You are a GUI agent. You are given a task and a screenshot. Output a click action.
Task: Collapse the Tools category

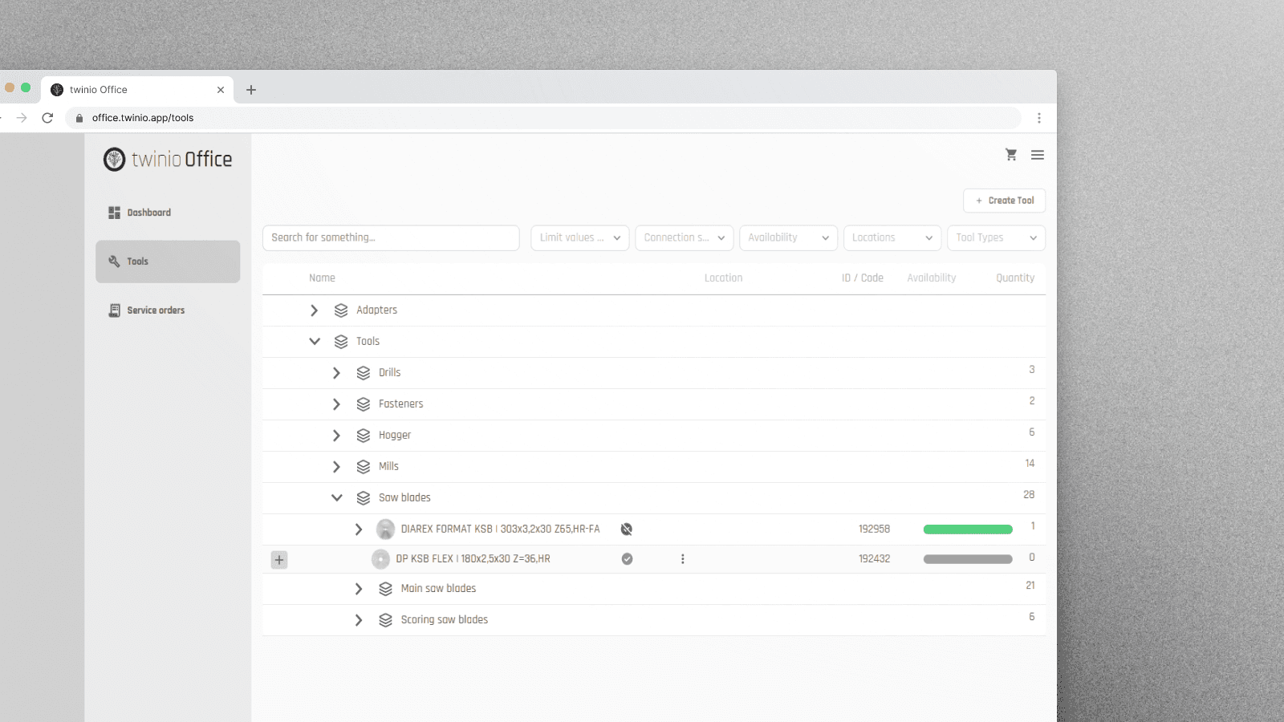[315, 341]
